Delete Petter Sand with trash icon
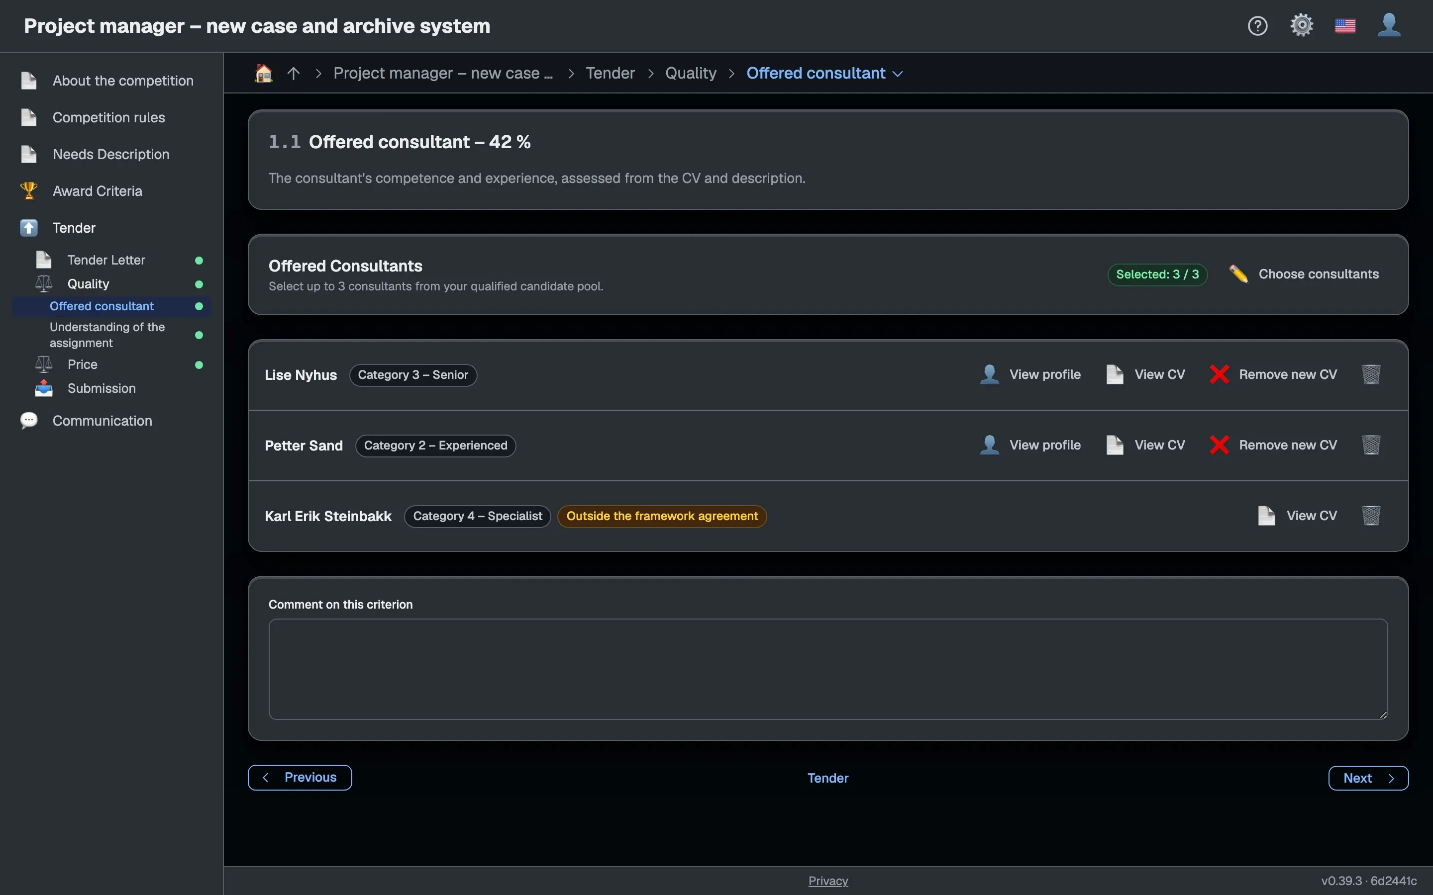This screenshot has height=895, width=1433. 1371,445
